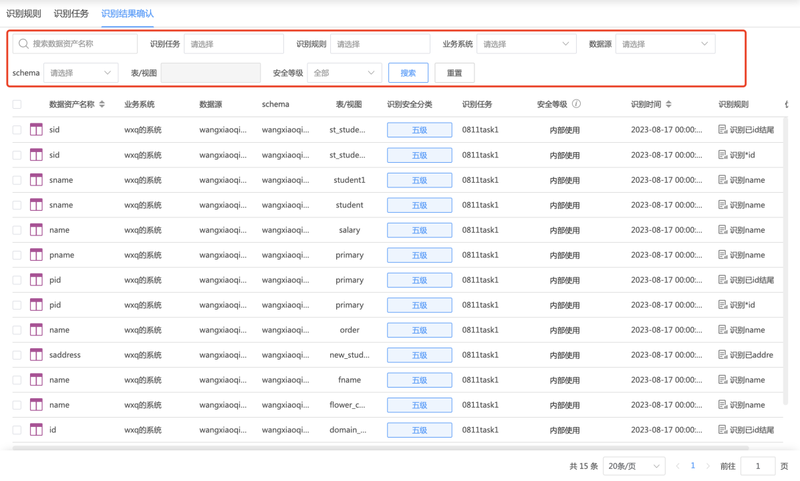Click rule icon beside 识别name in fname row
Screen dimensions: 800x481
point(722,380)
